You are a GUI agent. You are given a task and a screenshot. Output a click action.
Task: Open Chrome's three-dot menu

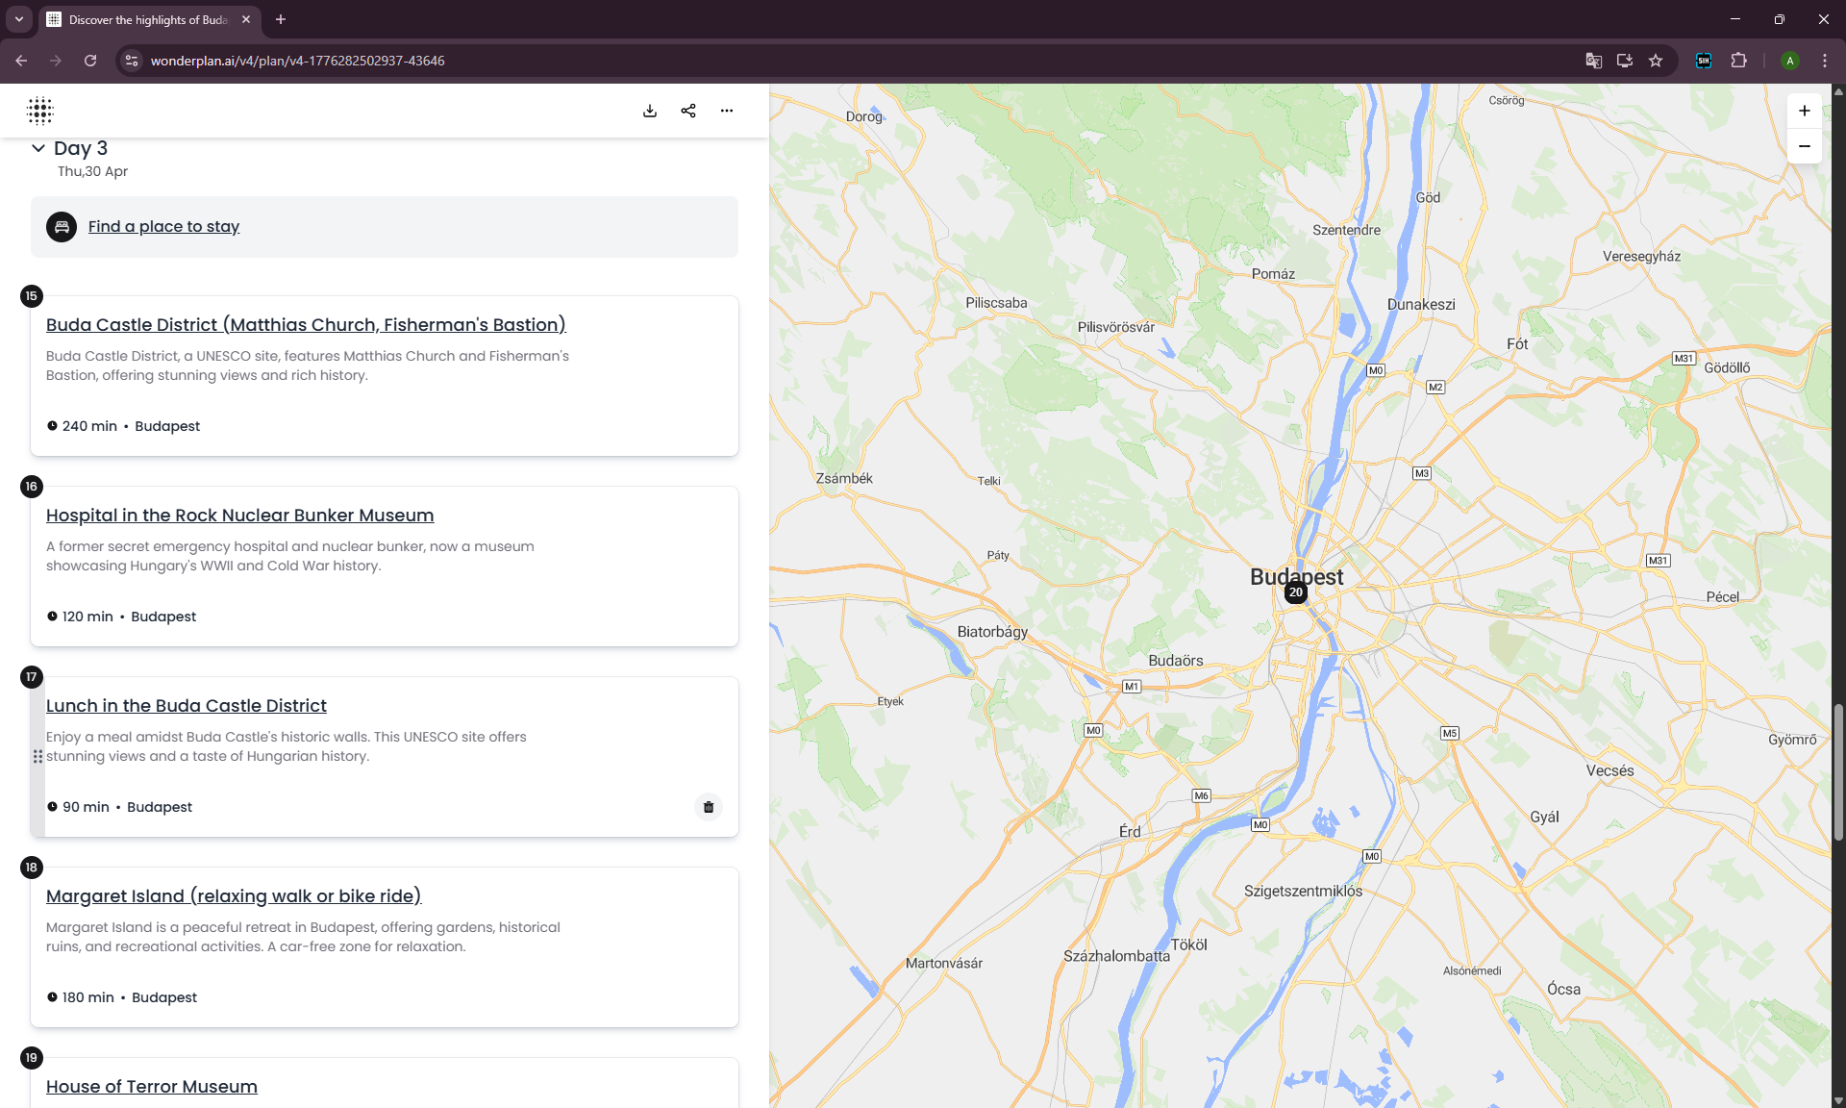tap(1825, 61)
